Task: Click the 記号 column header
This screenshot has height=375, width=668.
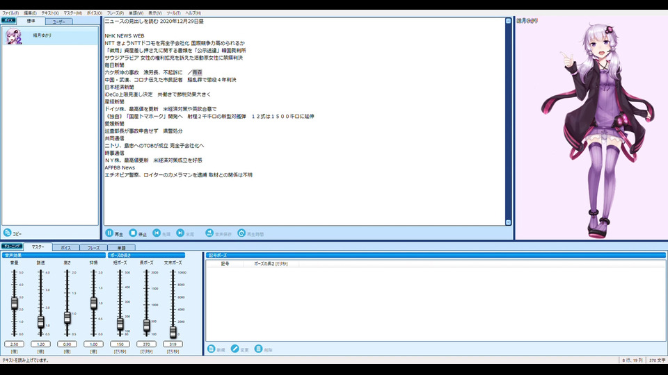Action: 225,264
